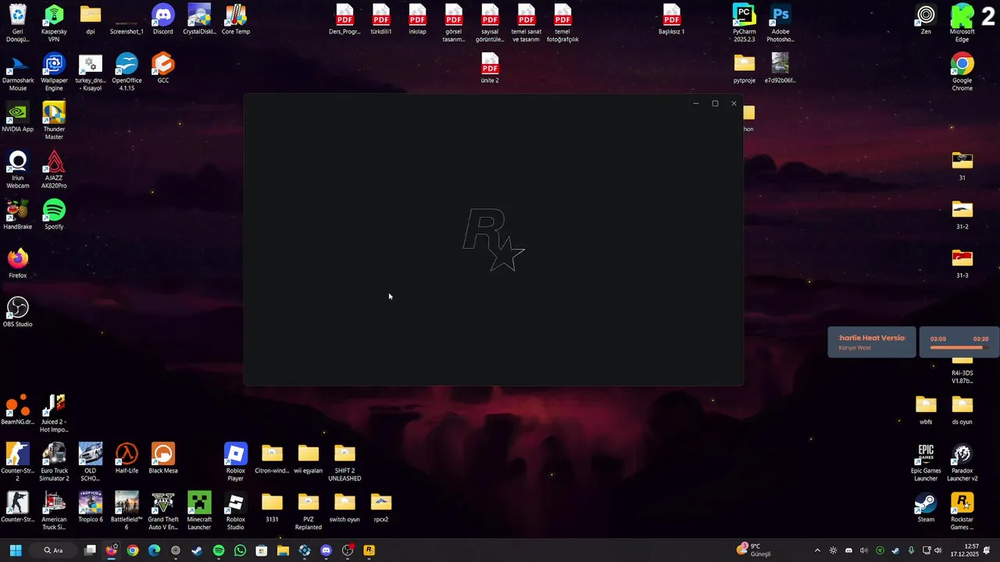
Task: Select the Paradox Launcher v2 icon
Action: pyautogui.click(x=962, y=462)
